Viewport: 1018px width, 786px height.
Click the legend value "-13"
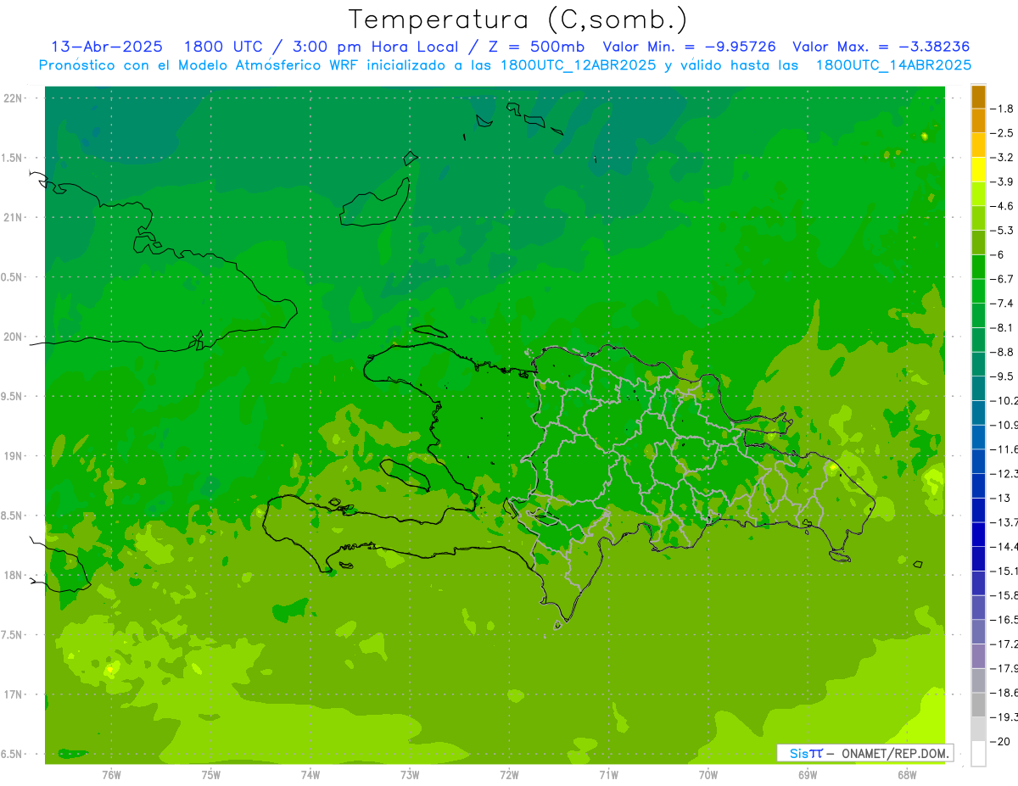1000,498
